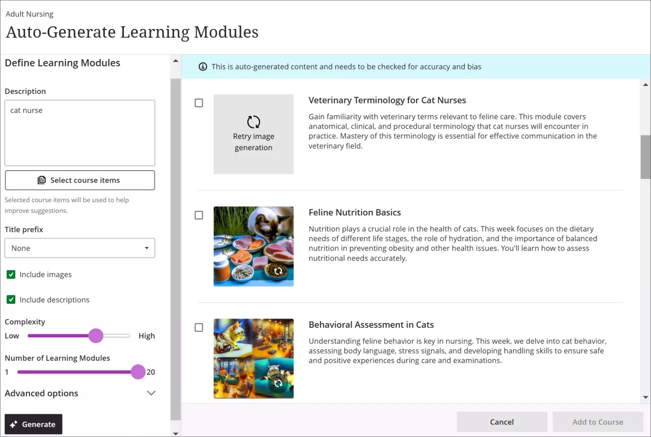The image size is (651, 437).
Task: Click the course items icon beside Select course items
Action: [x=43, y=180]
